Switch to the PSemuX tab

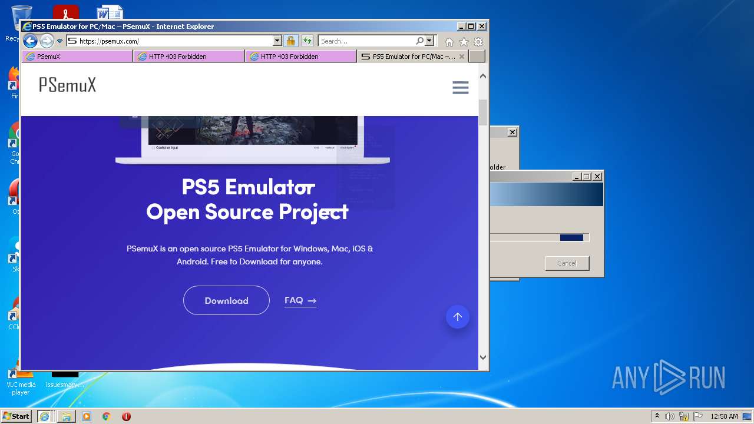[x=77, y=57]
